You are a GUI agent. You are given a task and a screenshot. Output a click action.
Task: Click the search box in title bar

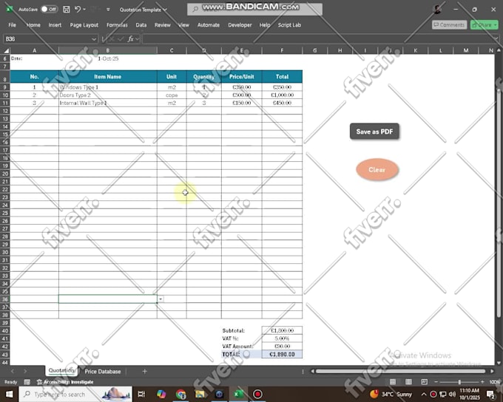pyautogui.click(x=254, y=10)
